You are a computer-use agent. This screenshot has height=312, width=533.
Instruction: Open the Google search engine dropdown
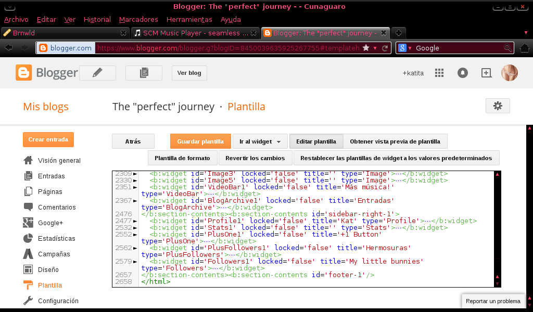[x=410, y=48]
